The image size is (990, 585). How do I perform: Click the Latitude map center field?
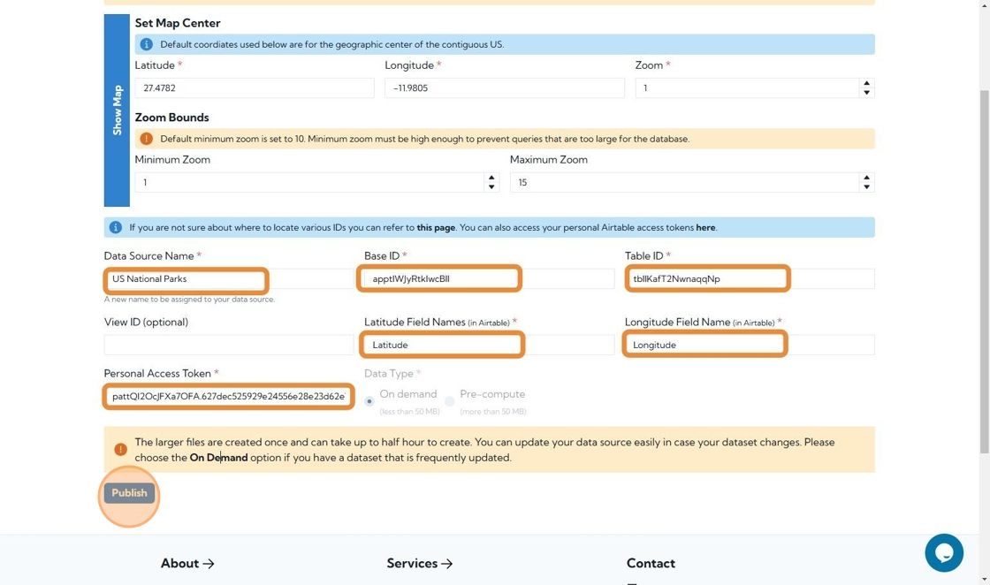click(255, 87)
